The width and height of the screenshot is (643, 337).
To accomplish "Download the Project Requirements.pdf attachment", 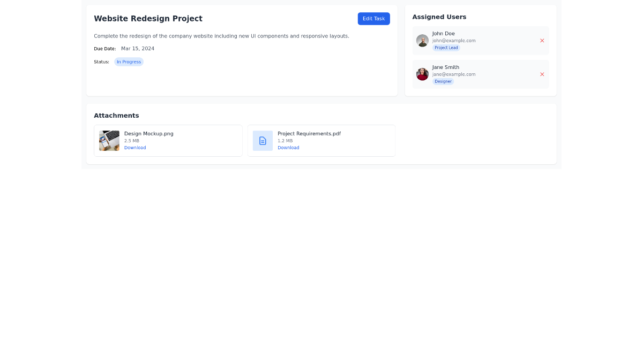I will click(x=288, y=147).
